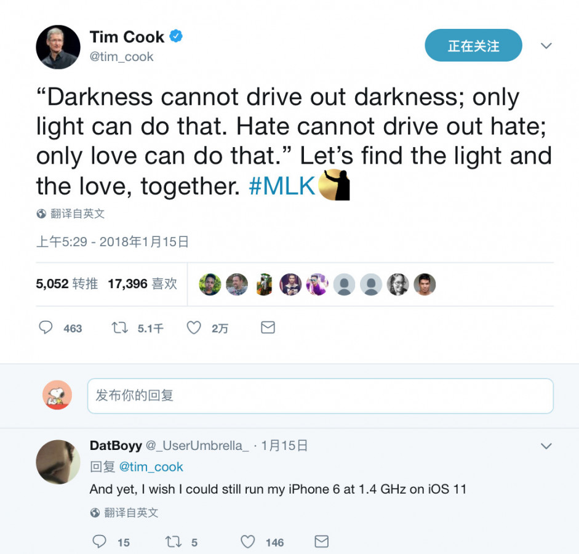Click the envelope icon under Tim Cook's tweet
Image resolution: width=579 pixels, height=554 pixels.
click(268, 327)
